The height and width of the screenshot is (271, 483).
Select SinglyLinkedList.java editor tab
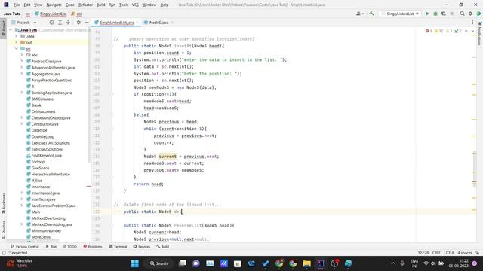click(x=117, y=23)
